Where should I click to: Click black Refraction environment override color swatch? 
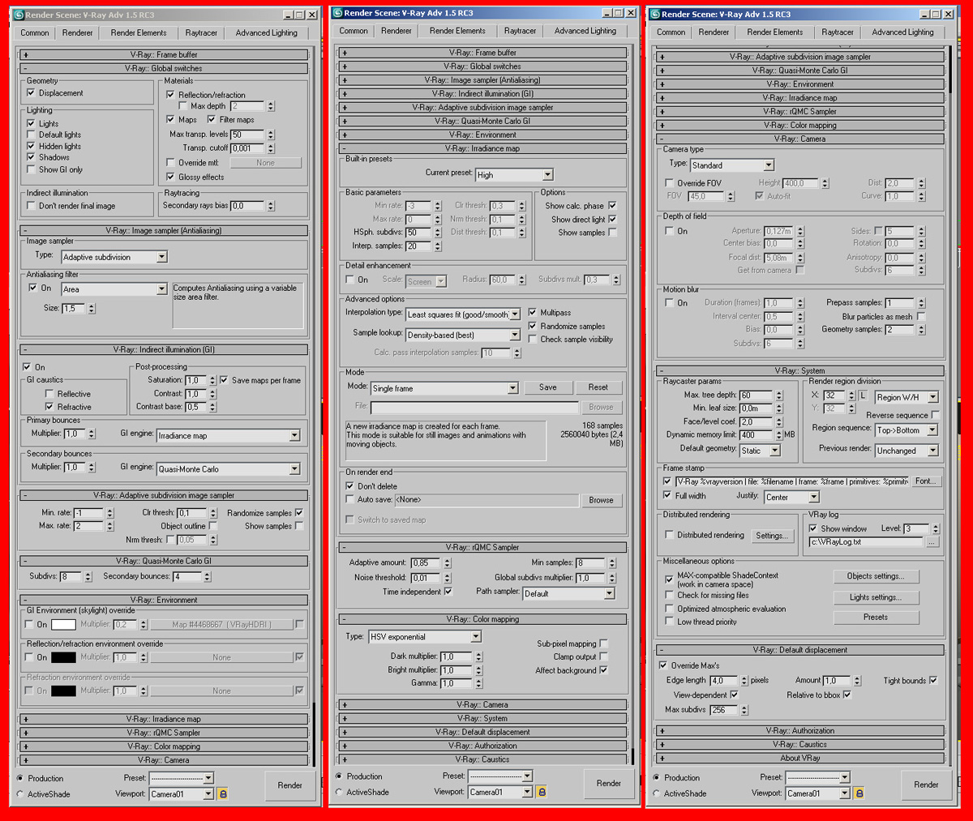(63, 691)
